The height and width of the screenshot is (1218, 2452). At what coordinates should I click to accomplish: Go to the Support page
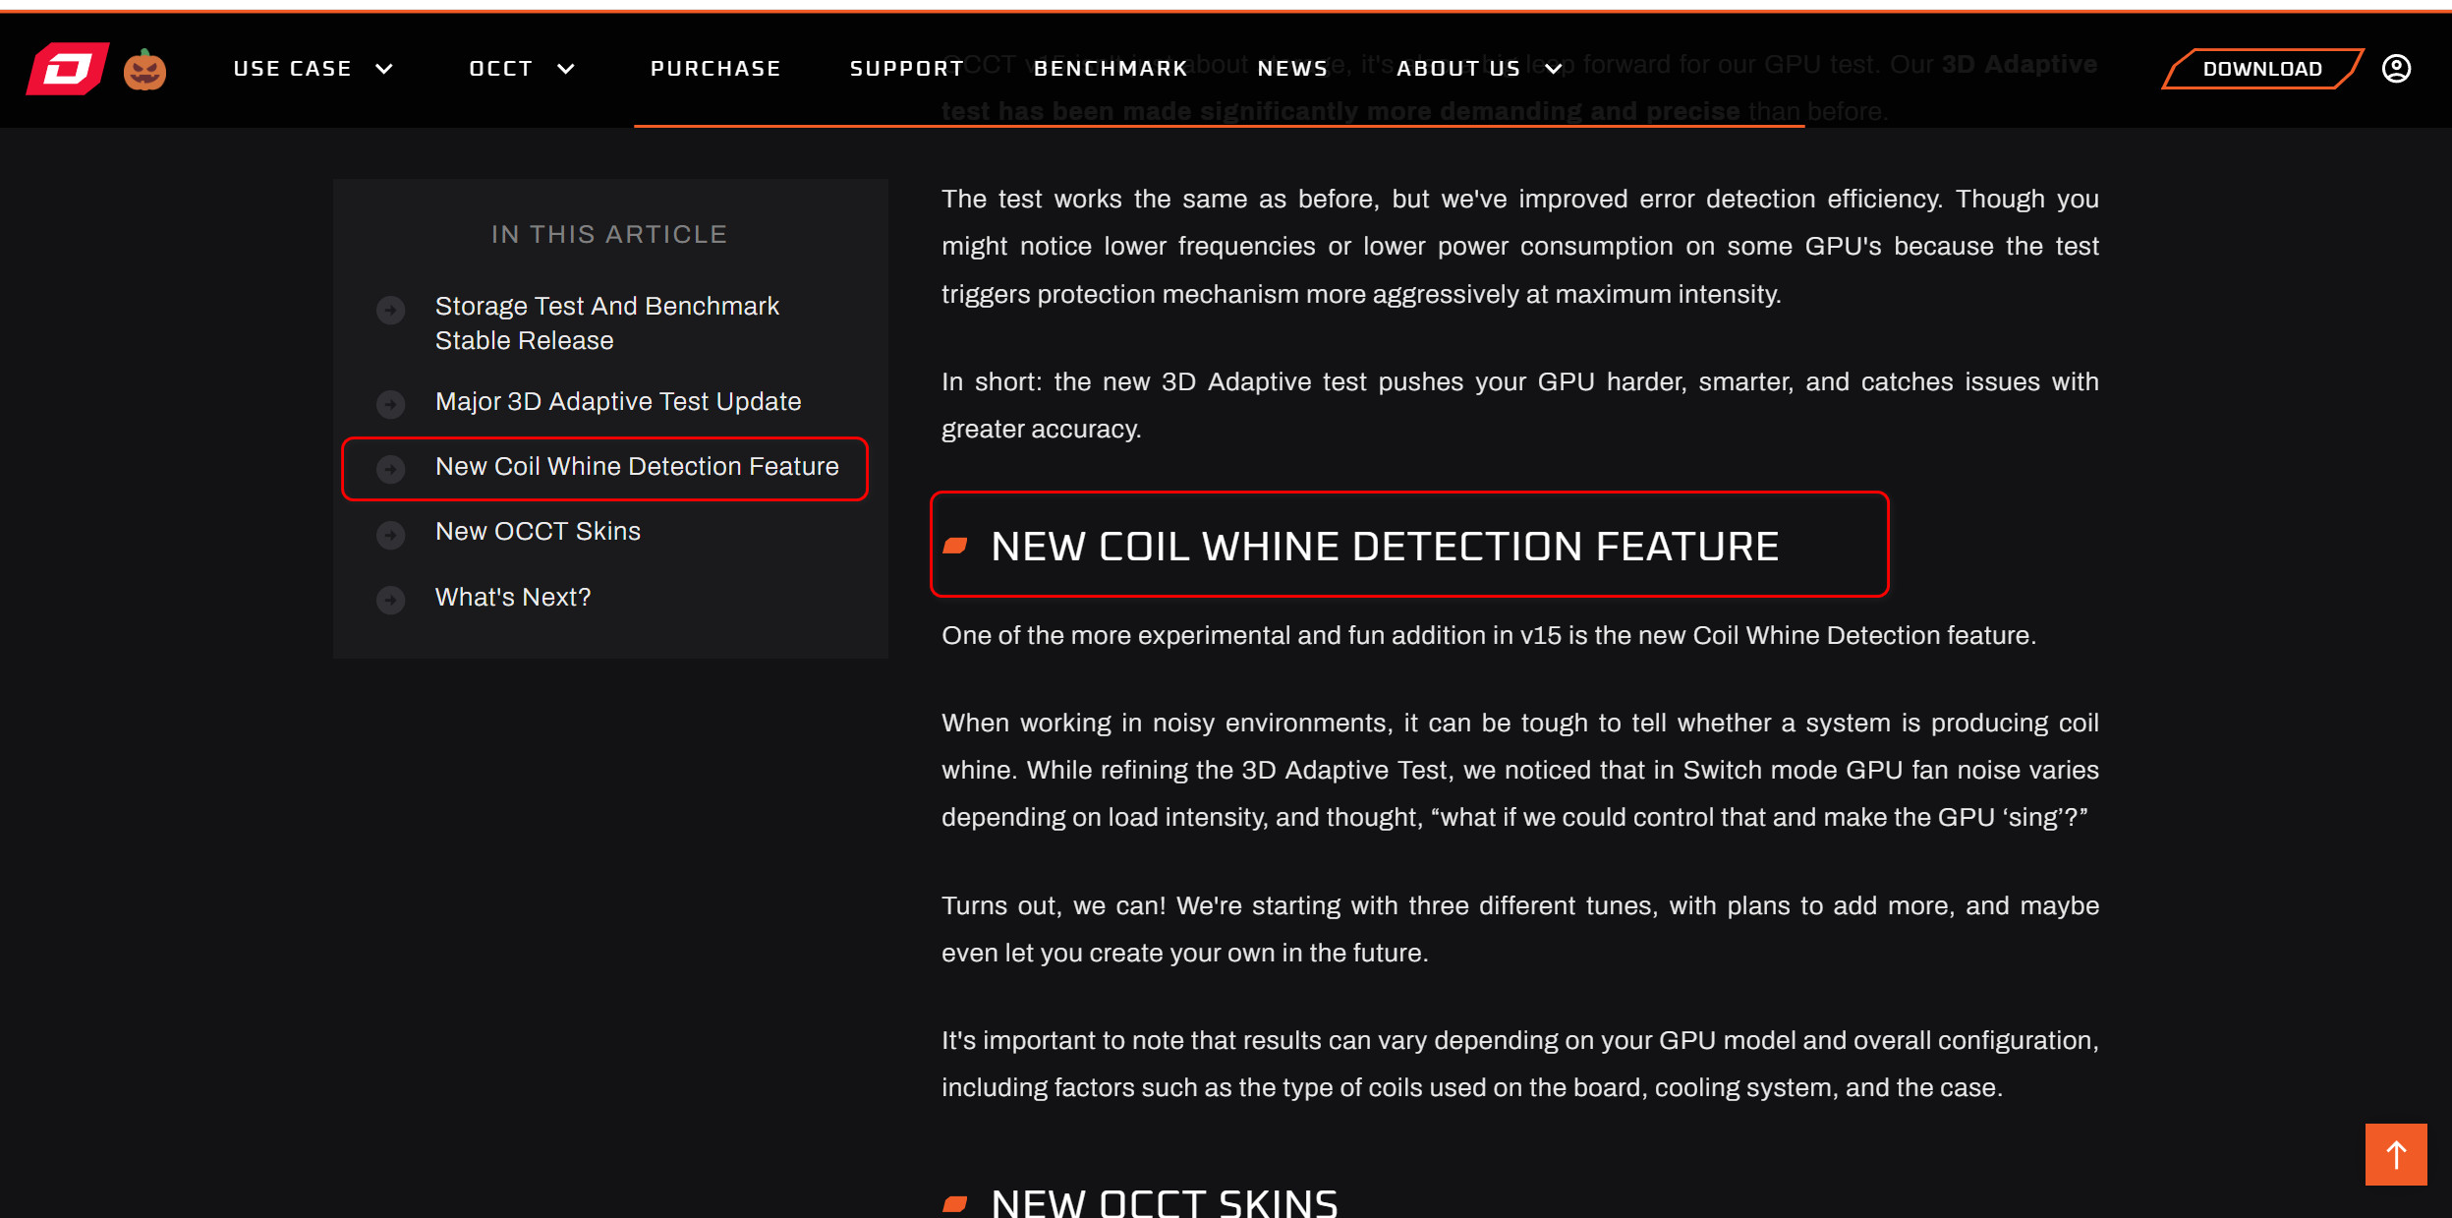click(906, 69)
